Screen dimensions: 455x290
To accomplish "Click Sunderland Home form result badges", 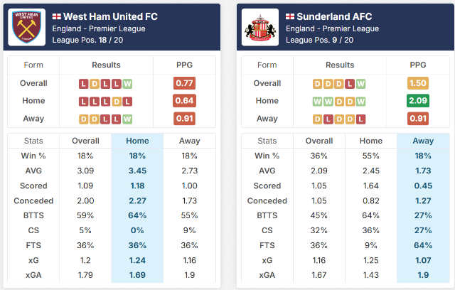I will pyautogui.click(x=340, y=101).
